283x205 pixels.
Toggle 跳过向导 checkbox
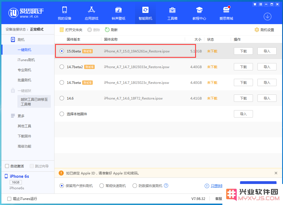[x=31, y=166]
